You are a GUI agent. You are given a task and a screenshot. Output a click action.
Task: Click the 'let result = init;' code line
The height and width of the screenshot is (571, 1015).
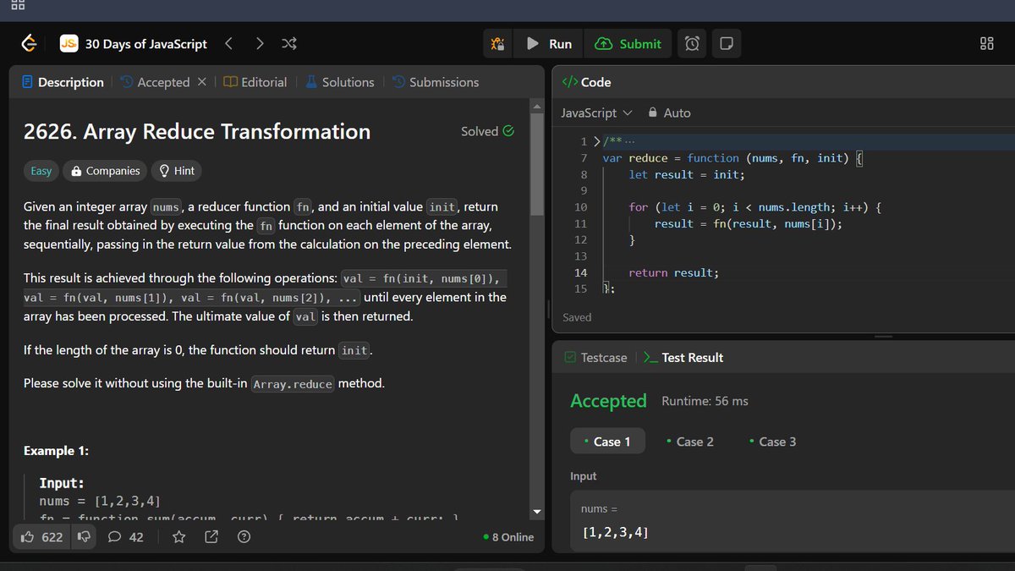pyautogui.click(x=687, y=174)
